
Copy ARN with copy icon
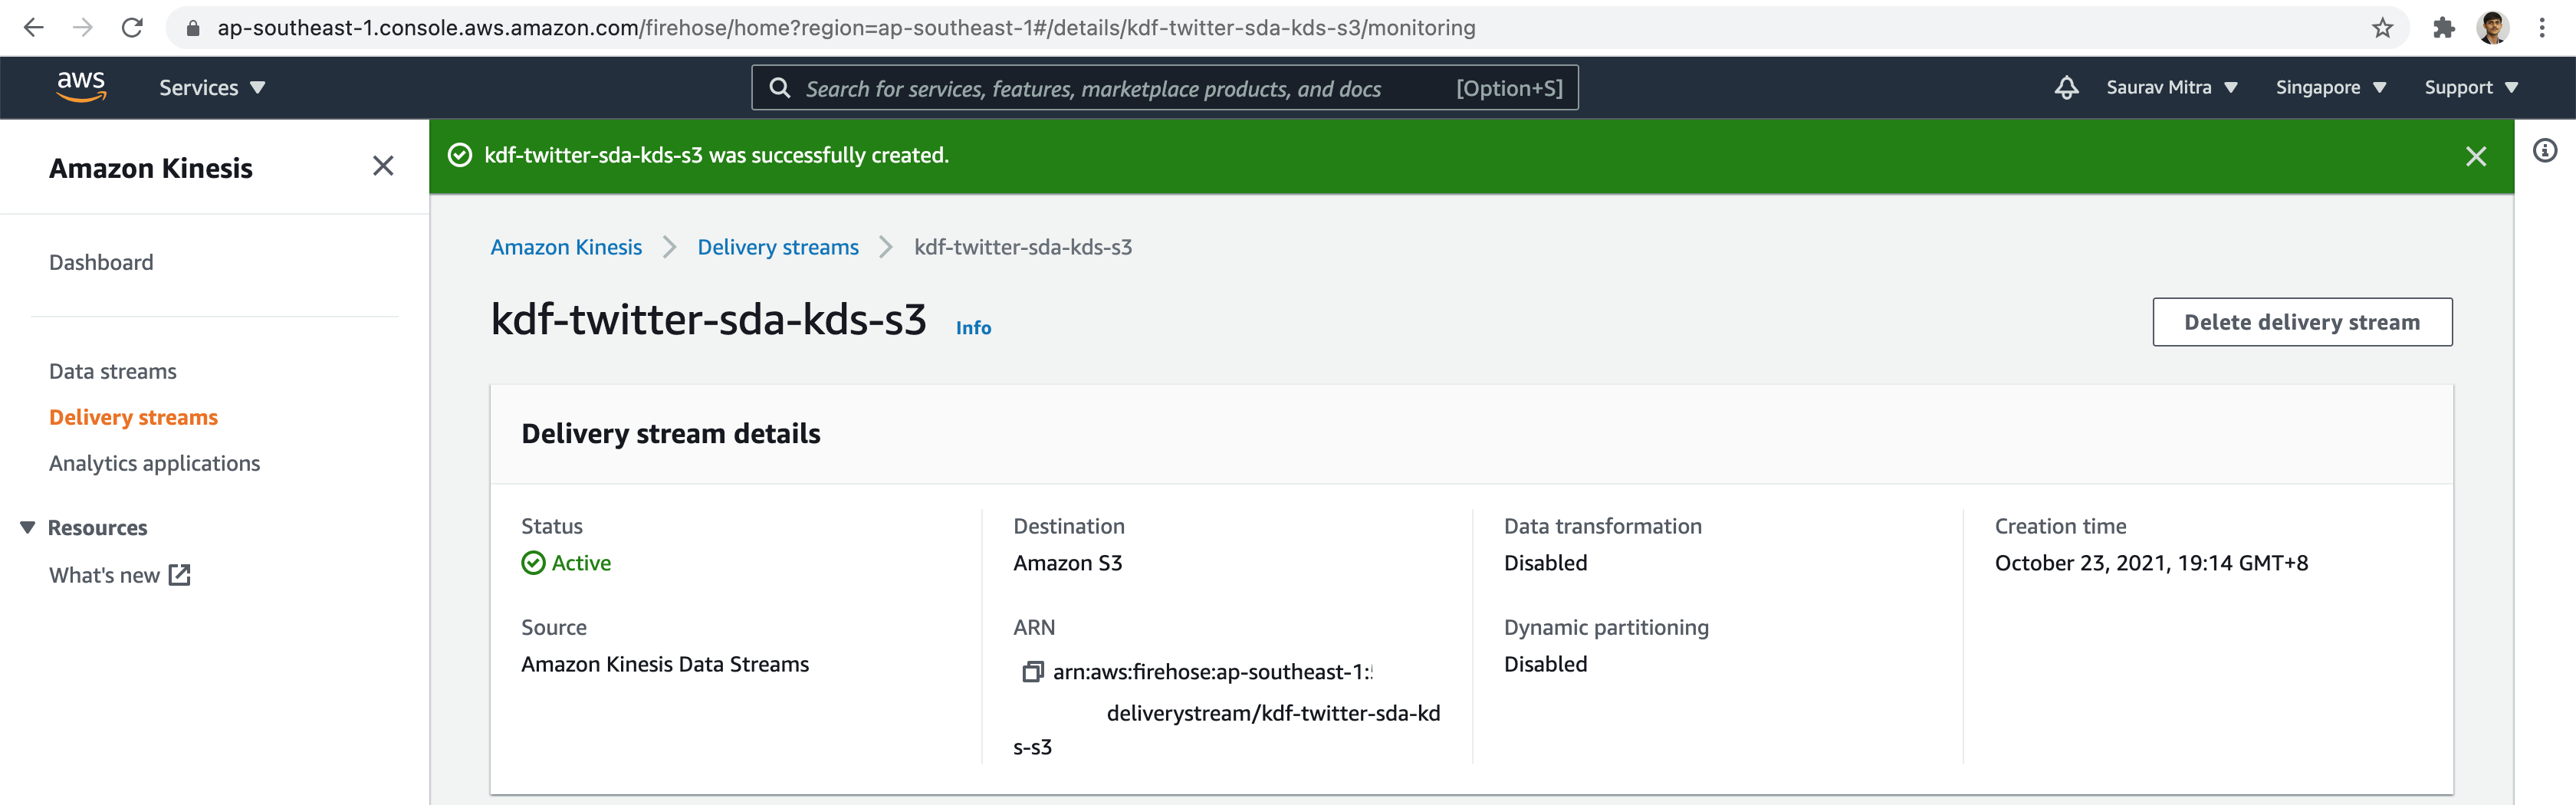pyautogui.click(x=1032, y=672)
